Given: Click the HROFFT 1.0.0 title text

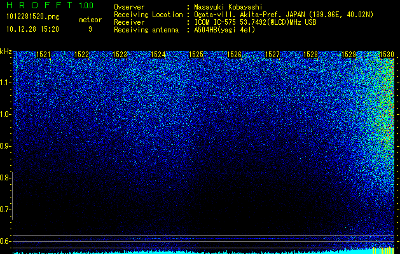Looking at the screenshot, I should [50, 5].
